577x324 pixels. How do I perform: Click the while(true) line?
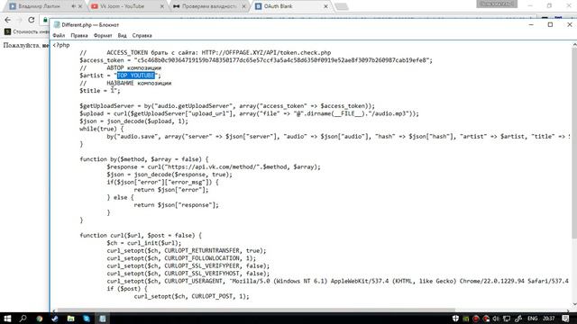[x=102, y=129]
